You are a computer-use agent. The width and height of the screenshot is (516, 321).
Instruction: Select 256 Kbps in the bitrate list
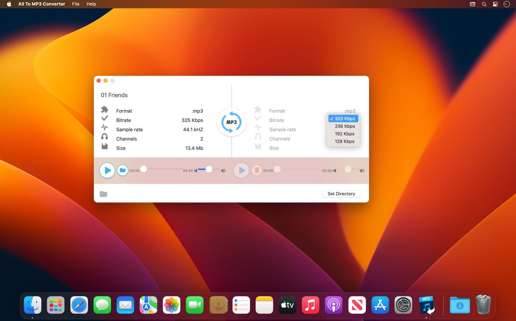coord(344,126)
